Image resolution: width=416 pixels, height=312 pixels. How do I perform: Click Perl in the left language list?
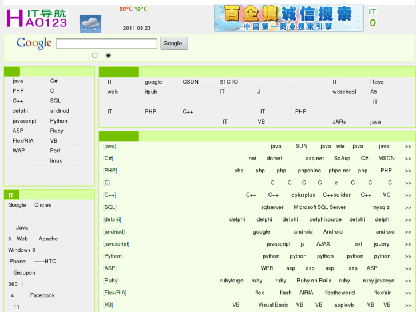(x=55, y=151)
